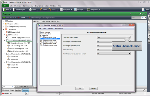Viewport: 150px width, 96px height.
Task: Click the Topology minimized panel button
Action: pyautogui.click(x=25, y=90)
